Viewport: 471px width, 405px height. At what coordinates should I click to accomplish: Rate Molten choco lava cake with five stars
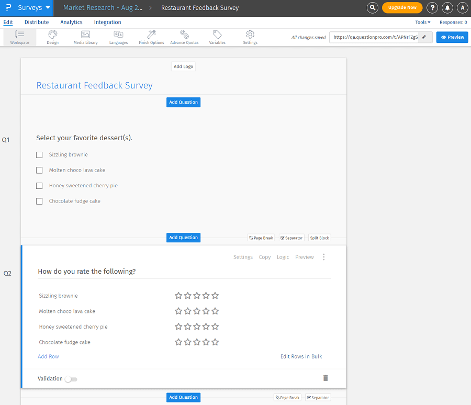[215, 311]
